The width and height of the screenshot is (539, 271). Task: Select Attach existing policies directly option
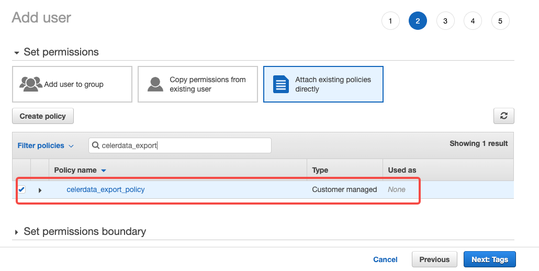click(323, 84)
